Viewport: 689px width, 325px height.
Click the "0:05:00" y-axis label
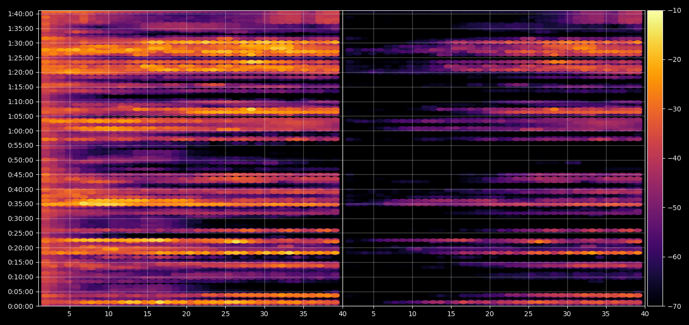pos(21,292)
